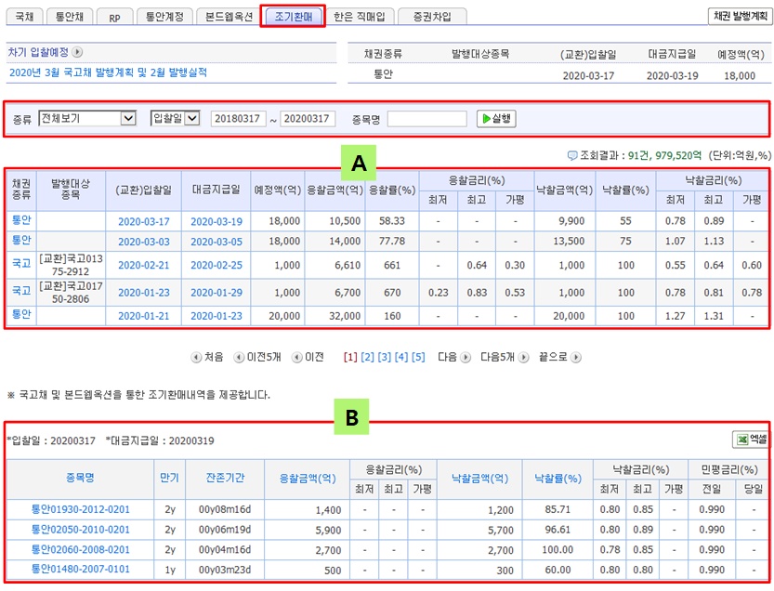Viewport: 774px width, 591px height.
Task: Open 통안02050-2010-0201 issue link
Action: click(x=81, y=530)
